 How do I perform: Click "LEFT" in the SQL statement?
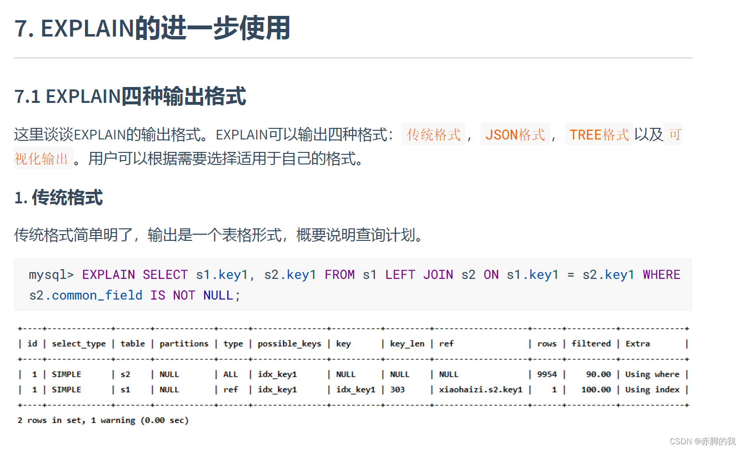click(400, 275)
